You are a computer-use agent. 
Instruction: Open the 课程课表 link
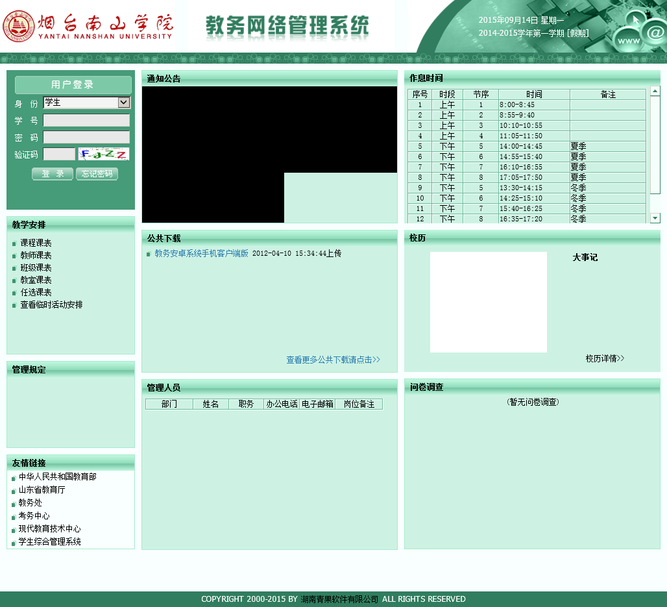coord(36,243)
